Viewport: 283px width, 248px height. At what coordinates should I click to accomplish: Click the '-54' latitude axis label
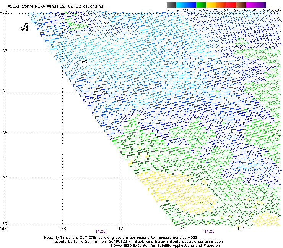click(x=3, y=90)
